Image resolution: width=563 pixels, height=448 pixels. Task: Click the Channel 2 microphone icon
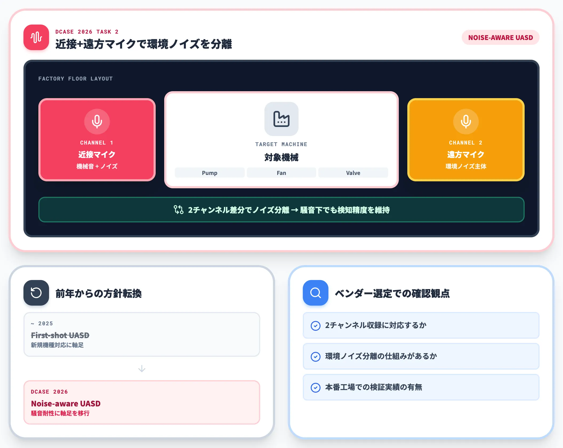tap(466, 121)
